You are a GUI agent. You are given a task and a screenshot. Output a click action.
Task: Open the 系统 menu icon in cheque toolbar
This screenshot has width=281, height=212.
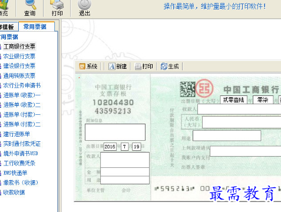click(x=82, y=67)
